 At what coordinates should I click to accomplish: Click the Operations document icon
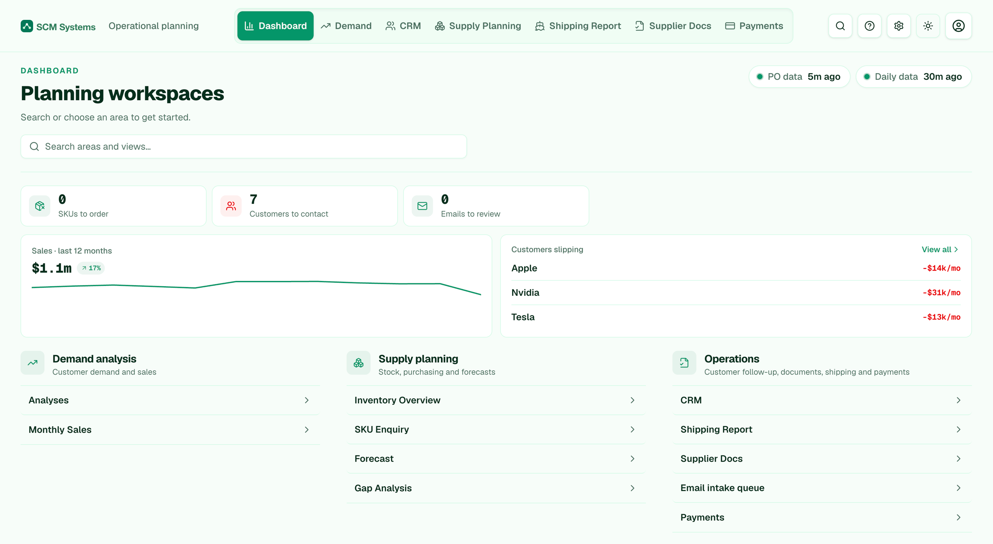pos(684,363)
